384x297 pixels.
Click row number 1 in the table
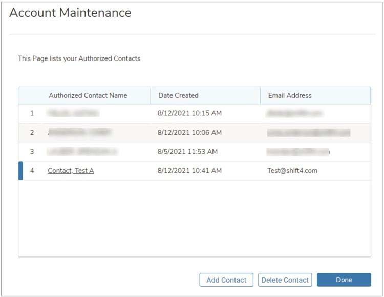tap(32, 113)
